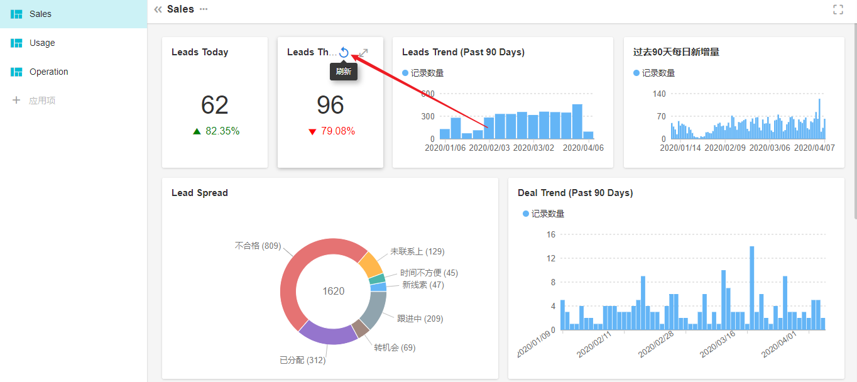Image resolution: width=857 pixels, height=382 pixels.
Task: Click the 79.08% decrease indicator
Action: coord(331,131)
